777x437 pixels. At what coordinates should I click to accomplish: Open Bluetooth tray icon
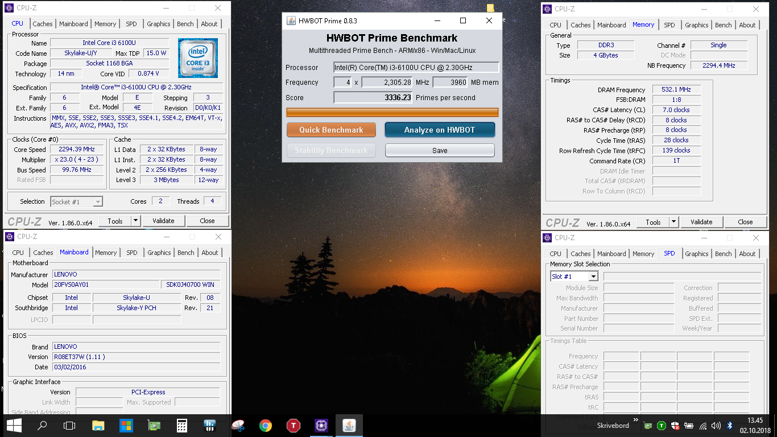point(730,426)
